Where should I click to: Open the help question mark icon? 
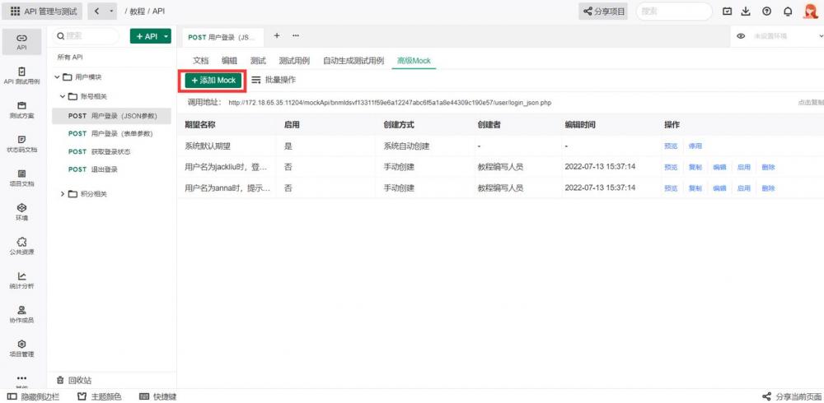click(767, 12)
